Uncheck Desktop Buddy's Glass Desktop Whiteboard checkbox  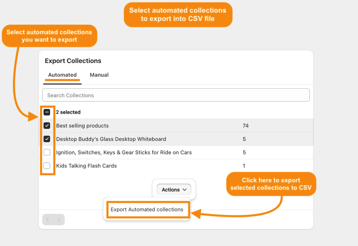tap(47, 139)
